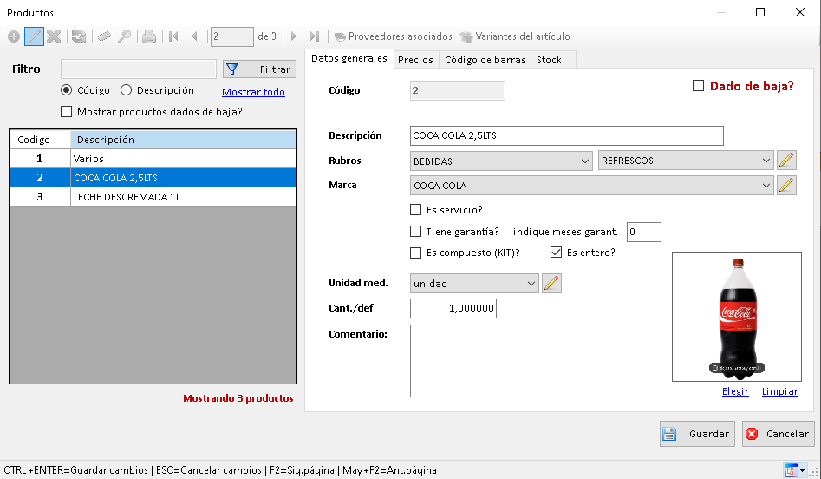Click the refresh toolbar icon
This screenshot has height=479, width=821.
[x=79, y=36]
